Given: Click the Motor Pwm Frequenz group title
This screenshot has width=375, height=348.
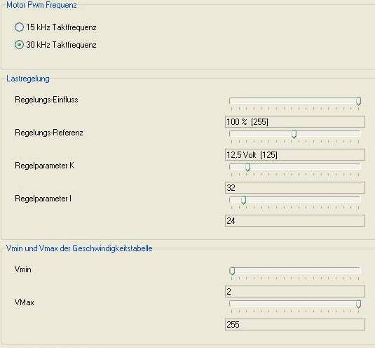Looking at the screenshot, I should coord(41,5).
